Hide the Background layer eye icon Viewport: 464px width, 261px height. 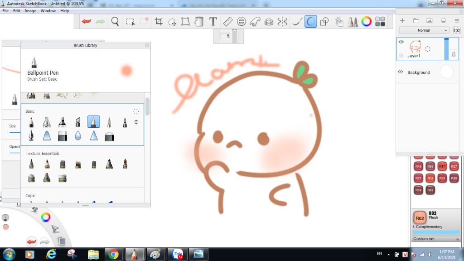click(401, 72)
